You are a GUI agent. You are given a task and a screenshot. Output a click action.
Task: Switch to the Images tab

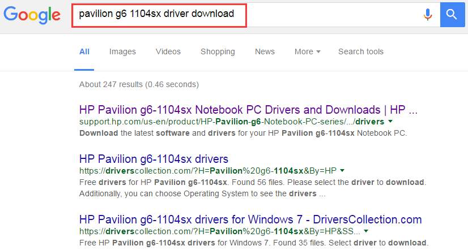pos(122,52)
